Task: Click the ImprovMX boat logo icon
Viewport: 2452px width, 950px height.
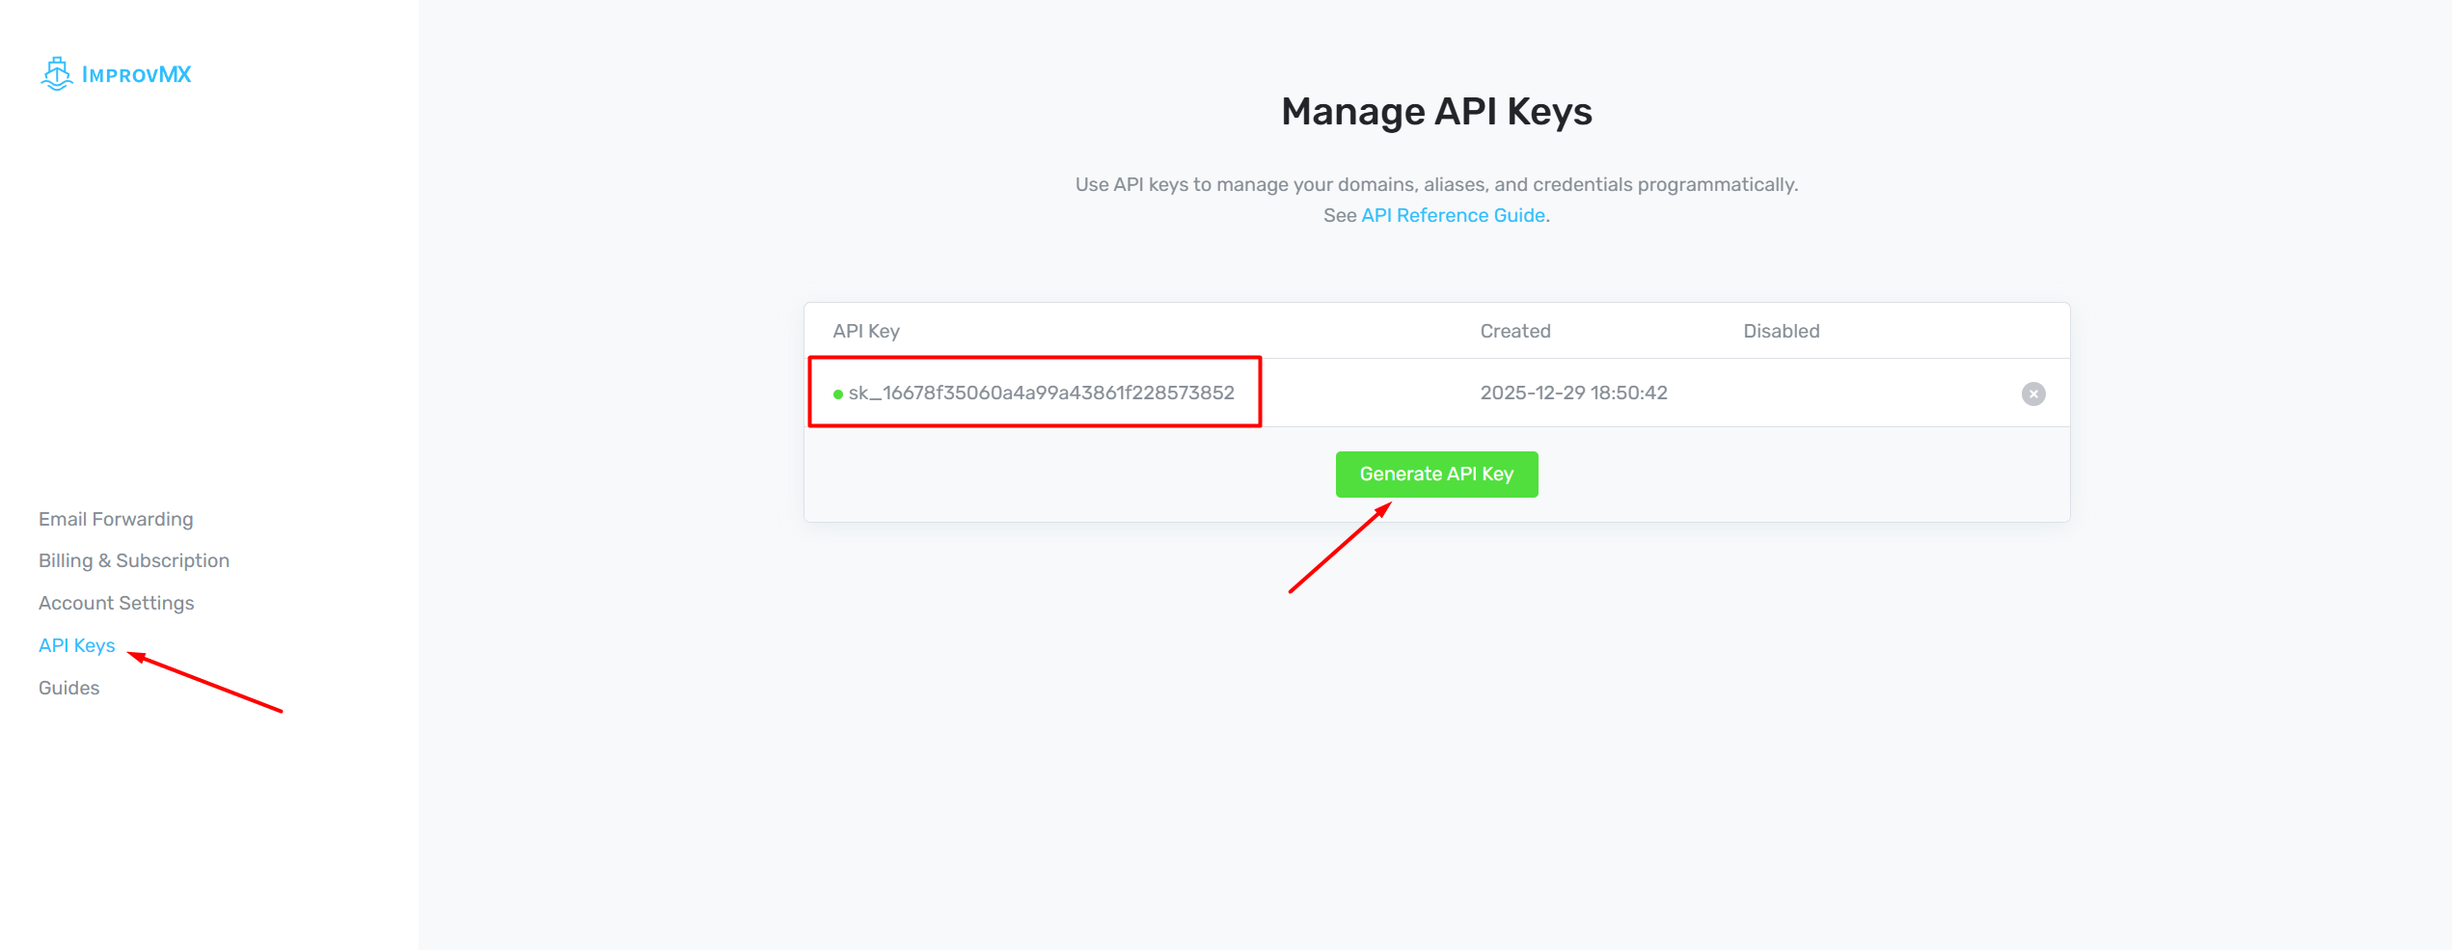Action: (57, 73)
